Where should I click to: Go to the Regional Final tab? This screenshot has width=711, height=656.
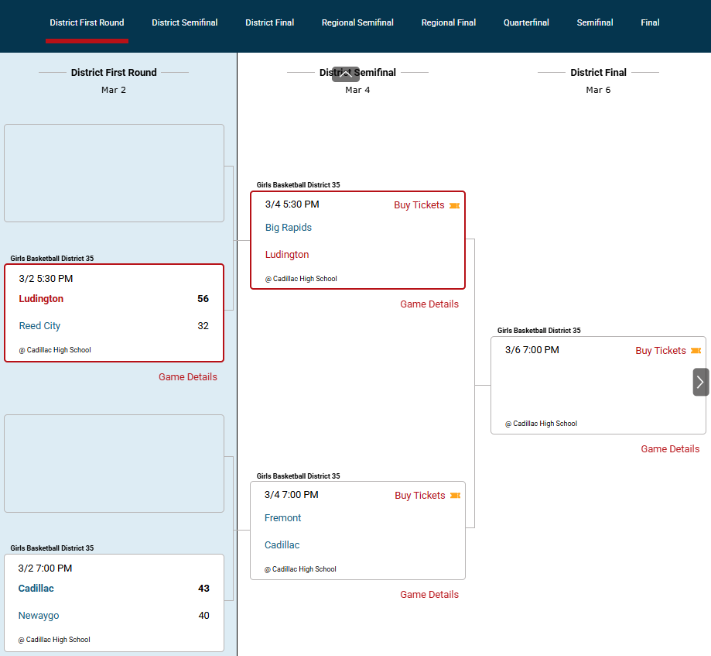[448, 22]
